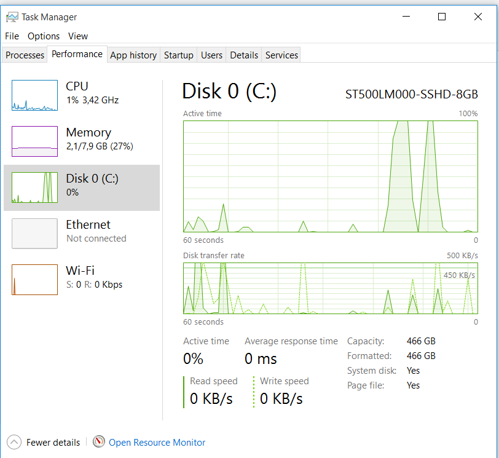Switch to the App history tab

coord(133,55)
